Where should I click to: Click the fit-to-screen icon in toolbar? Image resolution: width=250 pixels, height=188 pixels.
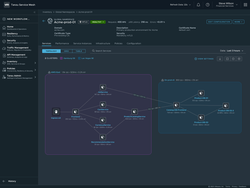pos(227,59)
